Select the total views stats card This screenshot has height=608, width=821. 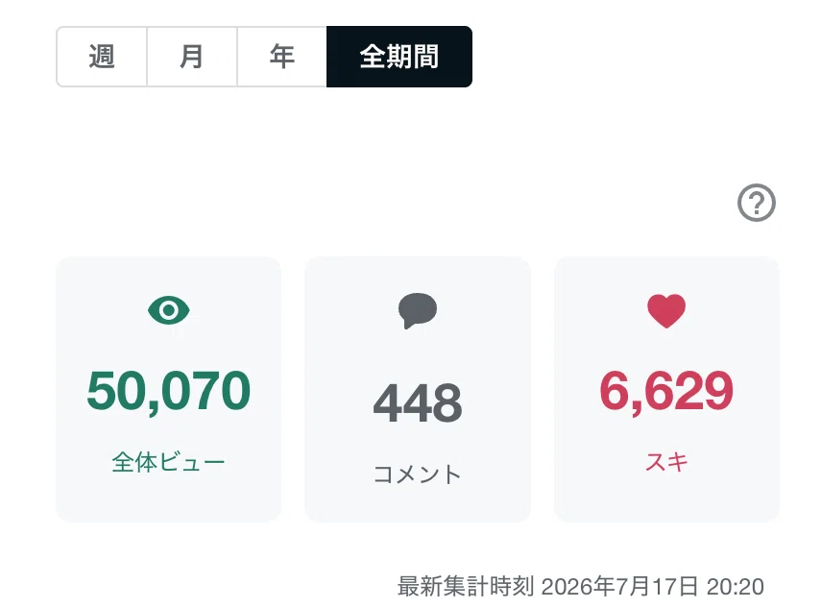[169, 389]
